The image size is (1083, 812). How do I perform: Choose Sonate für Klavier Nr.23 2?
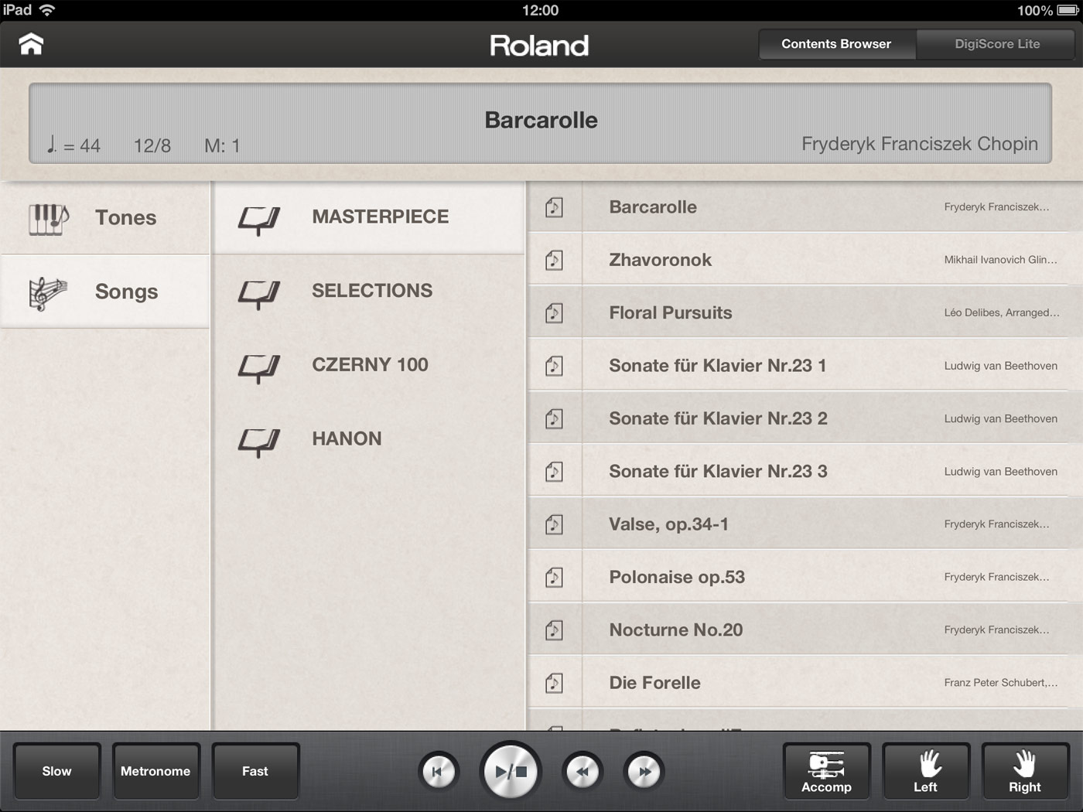pos(805,418)
